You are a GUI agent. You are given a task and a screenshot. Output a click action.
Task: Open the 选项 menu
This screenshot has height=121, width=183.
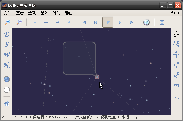[32, 13]
